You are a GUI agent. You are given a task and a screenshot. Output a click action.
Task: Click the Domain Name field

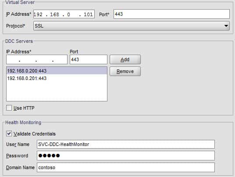pyautogui.click(x=126, y=167)
